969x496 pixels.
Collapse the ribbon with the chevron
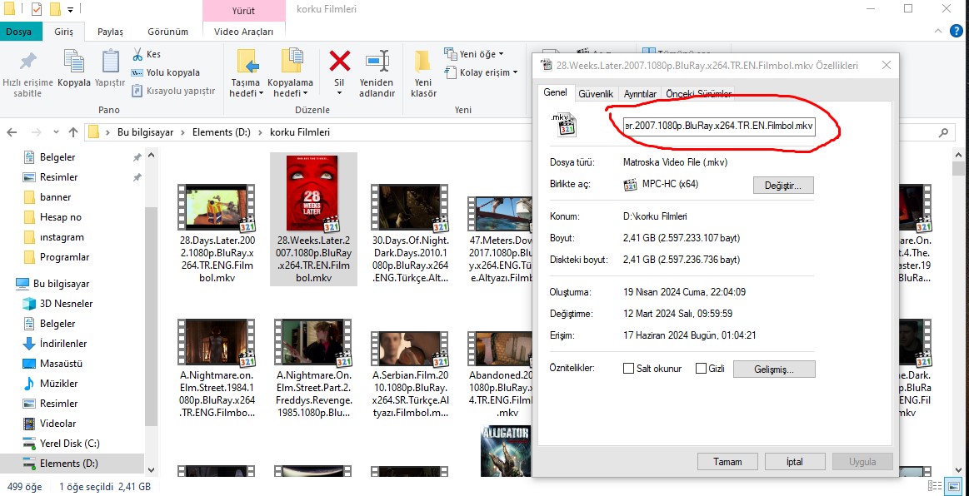(939, 31)
